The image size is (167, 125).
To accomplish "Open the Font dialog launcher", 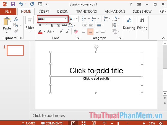I will click(x=78, y=38).
